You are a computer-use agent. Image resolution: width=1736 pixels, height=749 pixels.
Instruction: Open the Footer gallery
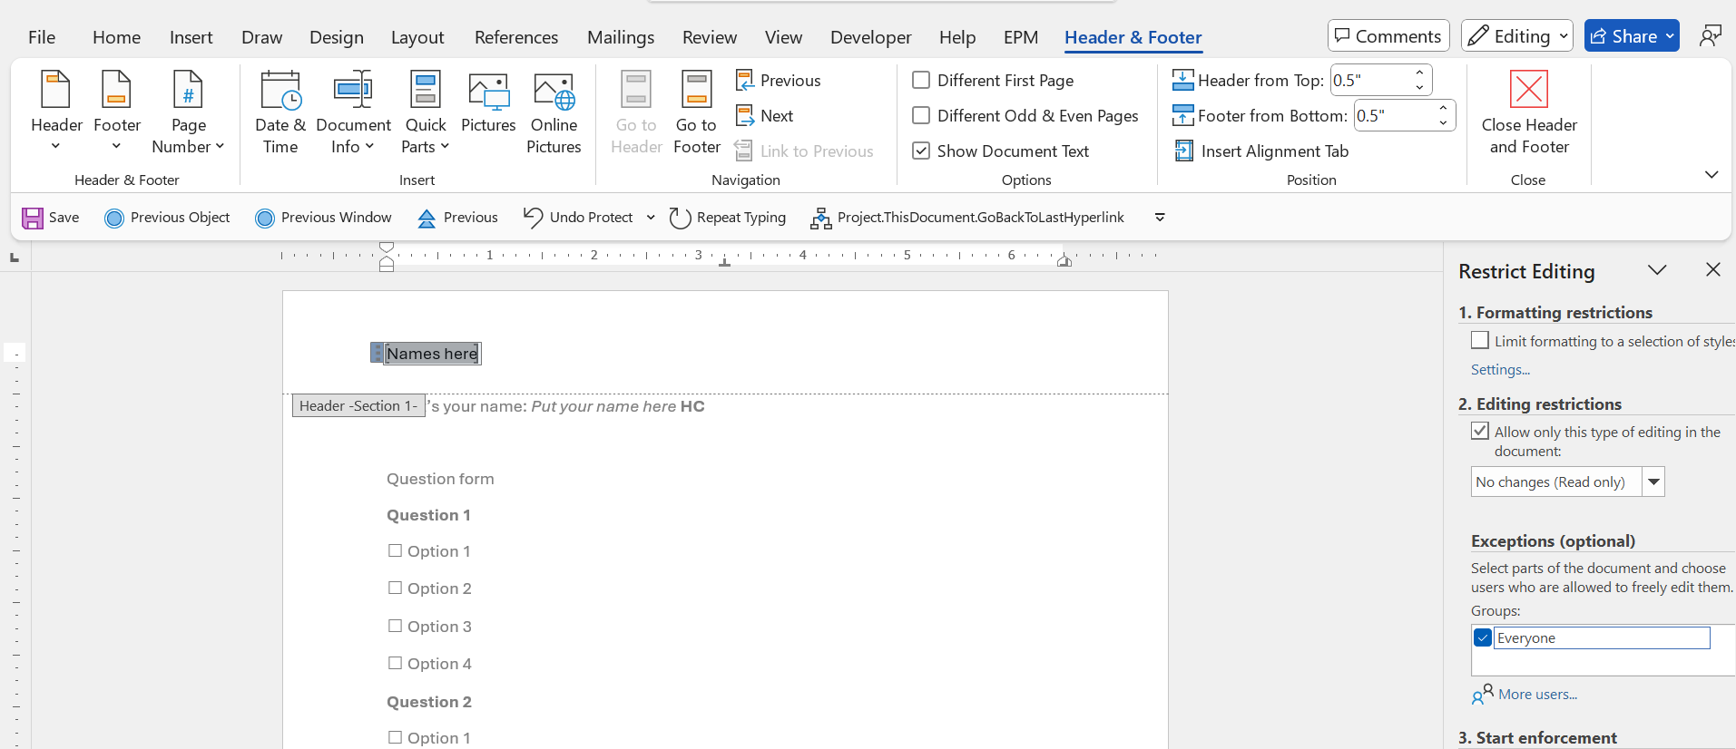pyautogui.click(x=117, y=112)
